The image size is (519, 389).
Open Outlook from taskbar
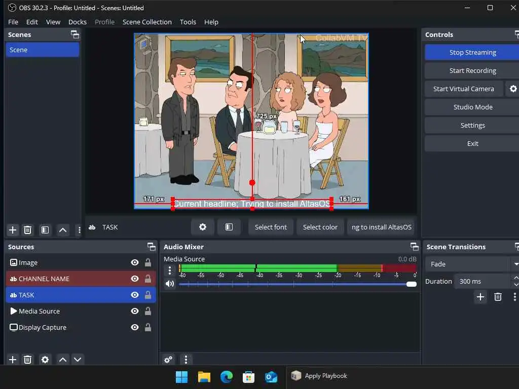click(271, 377)
